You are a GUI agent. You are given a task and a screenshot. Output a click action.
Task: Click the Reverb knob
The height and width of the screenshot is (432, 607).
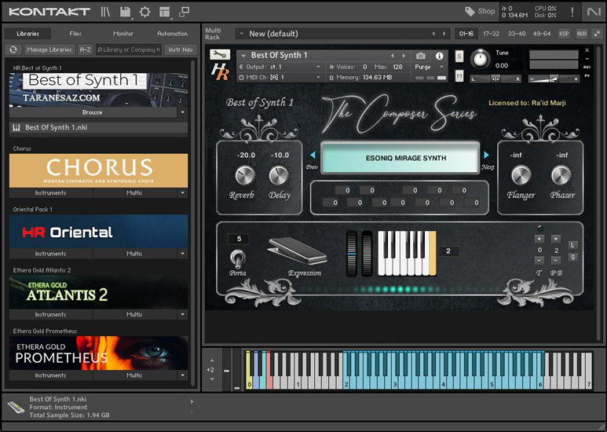click(x=245, y=175)
